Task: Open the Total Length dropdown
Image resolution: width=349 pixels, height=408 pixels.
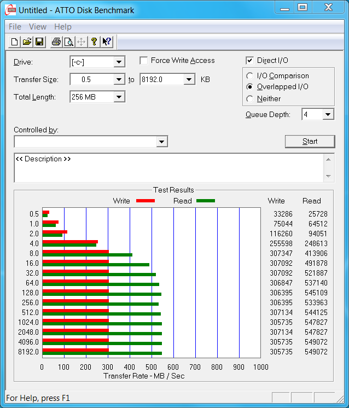Action: point(119,97)
